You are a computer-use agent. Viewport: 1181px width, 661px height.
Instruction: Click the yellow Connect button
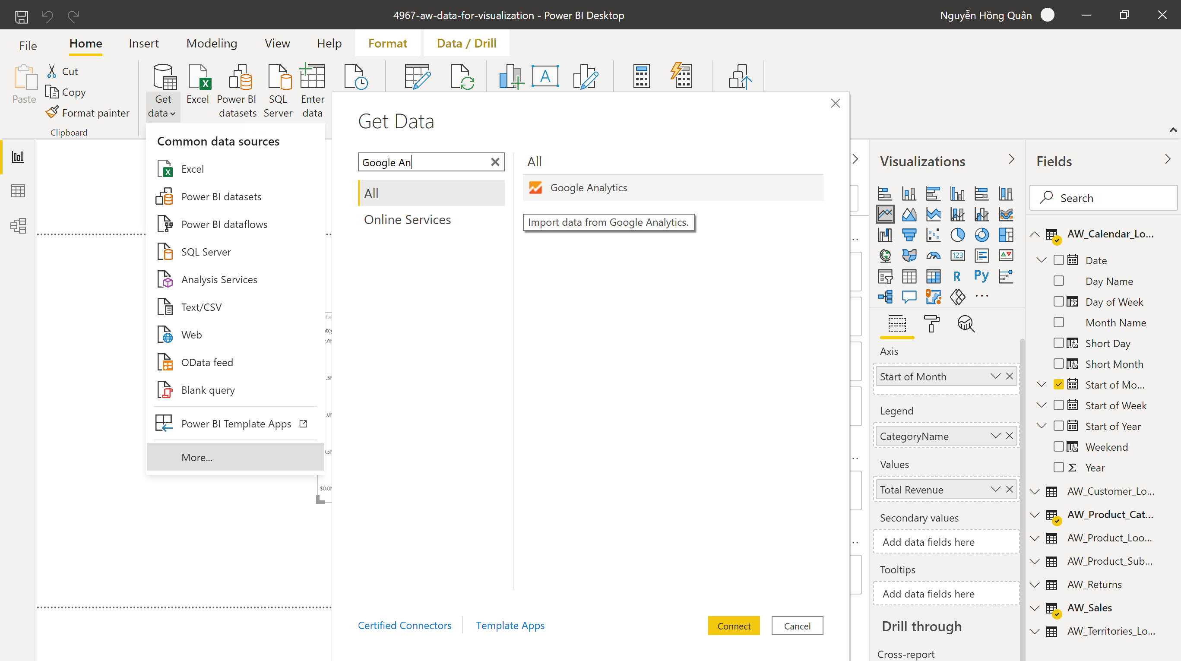coord(734,626)
